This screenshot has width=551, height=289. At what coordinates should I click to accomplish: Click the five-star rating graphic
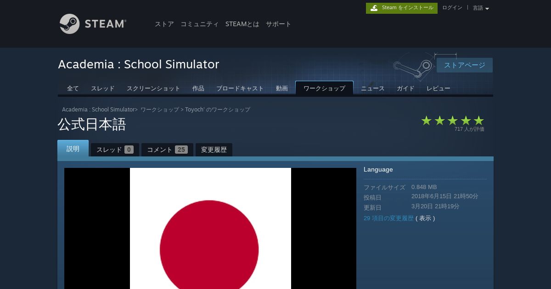pyautogui.click(x=453, y=121)
